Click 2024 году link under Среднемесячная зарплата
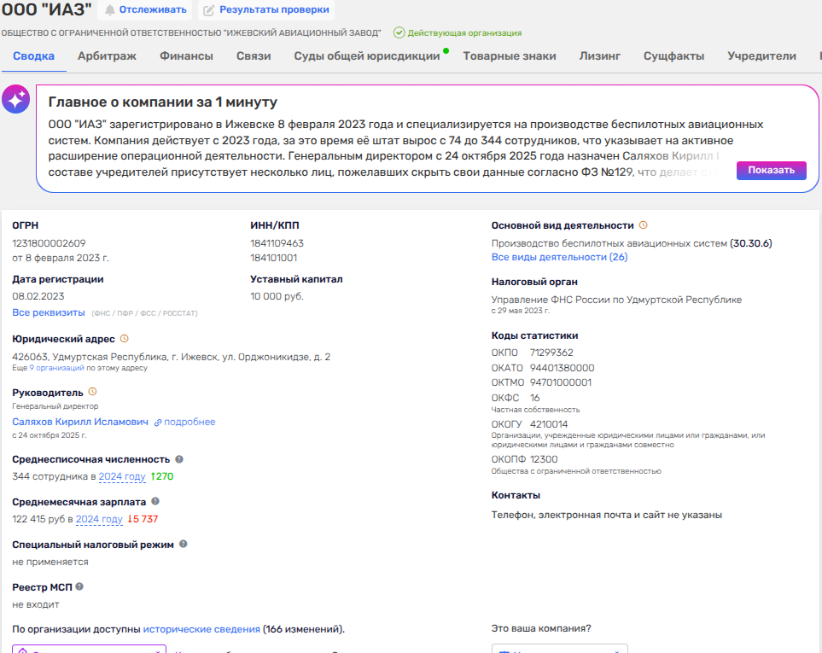Viewport: 822px width, 653px height. click(99, 519)
